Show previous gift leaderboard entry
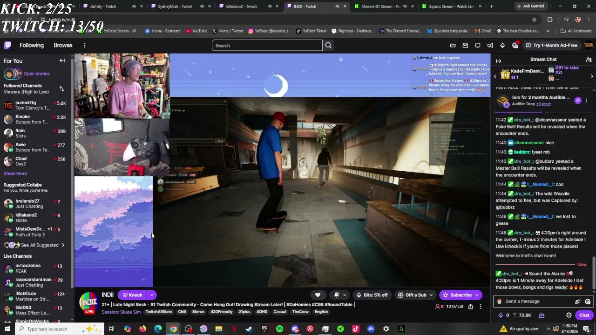The width and height of the screenshot is (596, 335). click(x=495, y=76)
